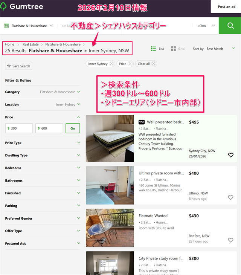The width and height of the screenshot is (241, 275).
Task: Open the Sort by Best Match dropdown
Action: pyautogui.click(x=233, y=48)
